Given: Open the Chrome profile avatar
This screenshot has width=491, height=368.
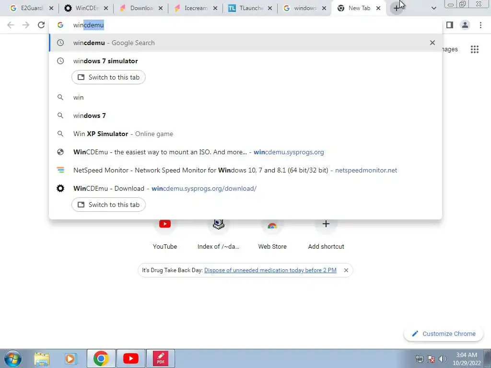Looking at the screenshot, I should 465,25.
